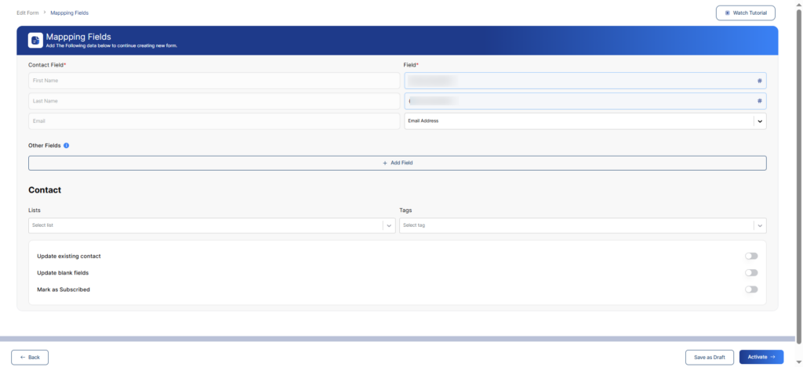The height and width of the screenshot is (367, 803).
Task: Click the left arrow icon on Back button
Action: [24, 357]
